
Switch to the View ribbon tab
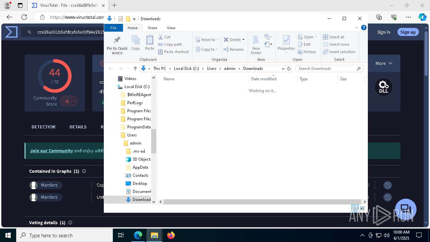pyautogui.click(x=171, y=28)
